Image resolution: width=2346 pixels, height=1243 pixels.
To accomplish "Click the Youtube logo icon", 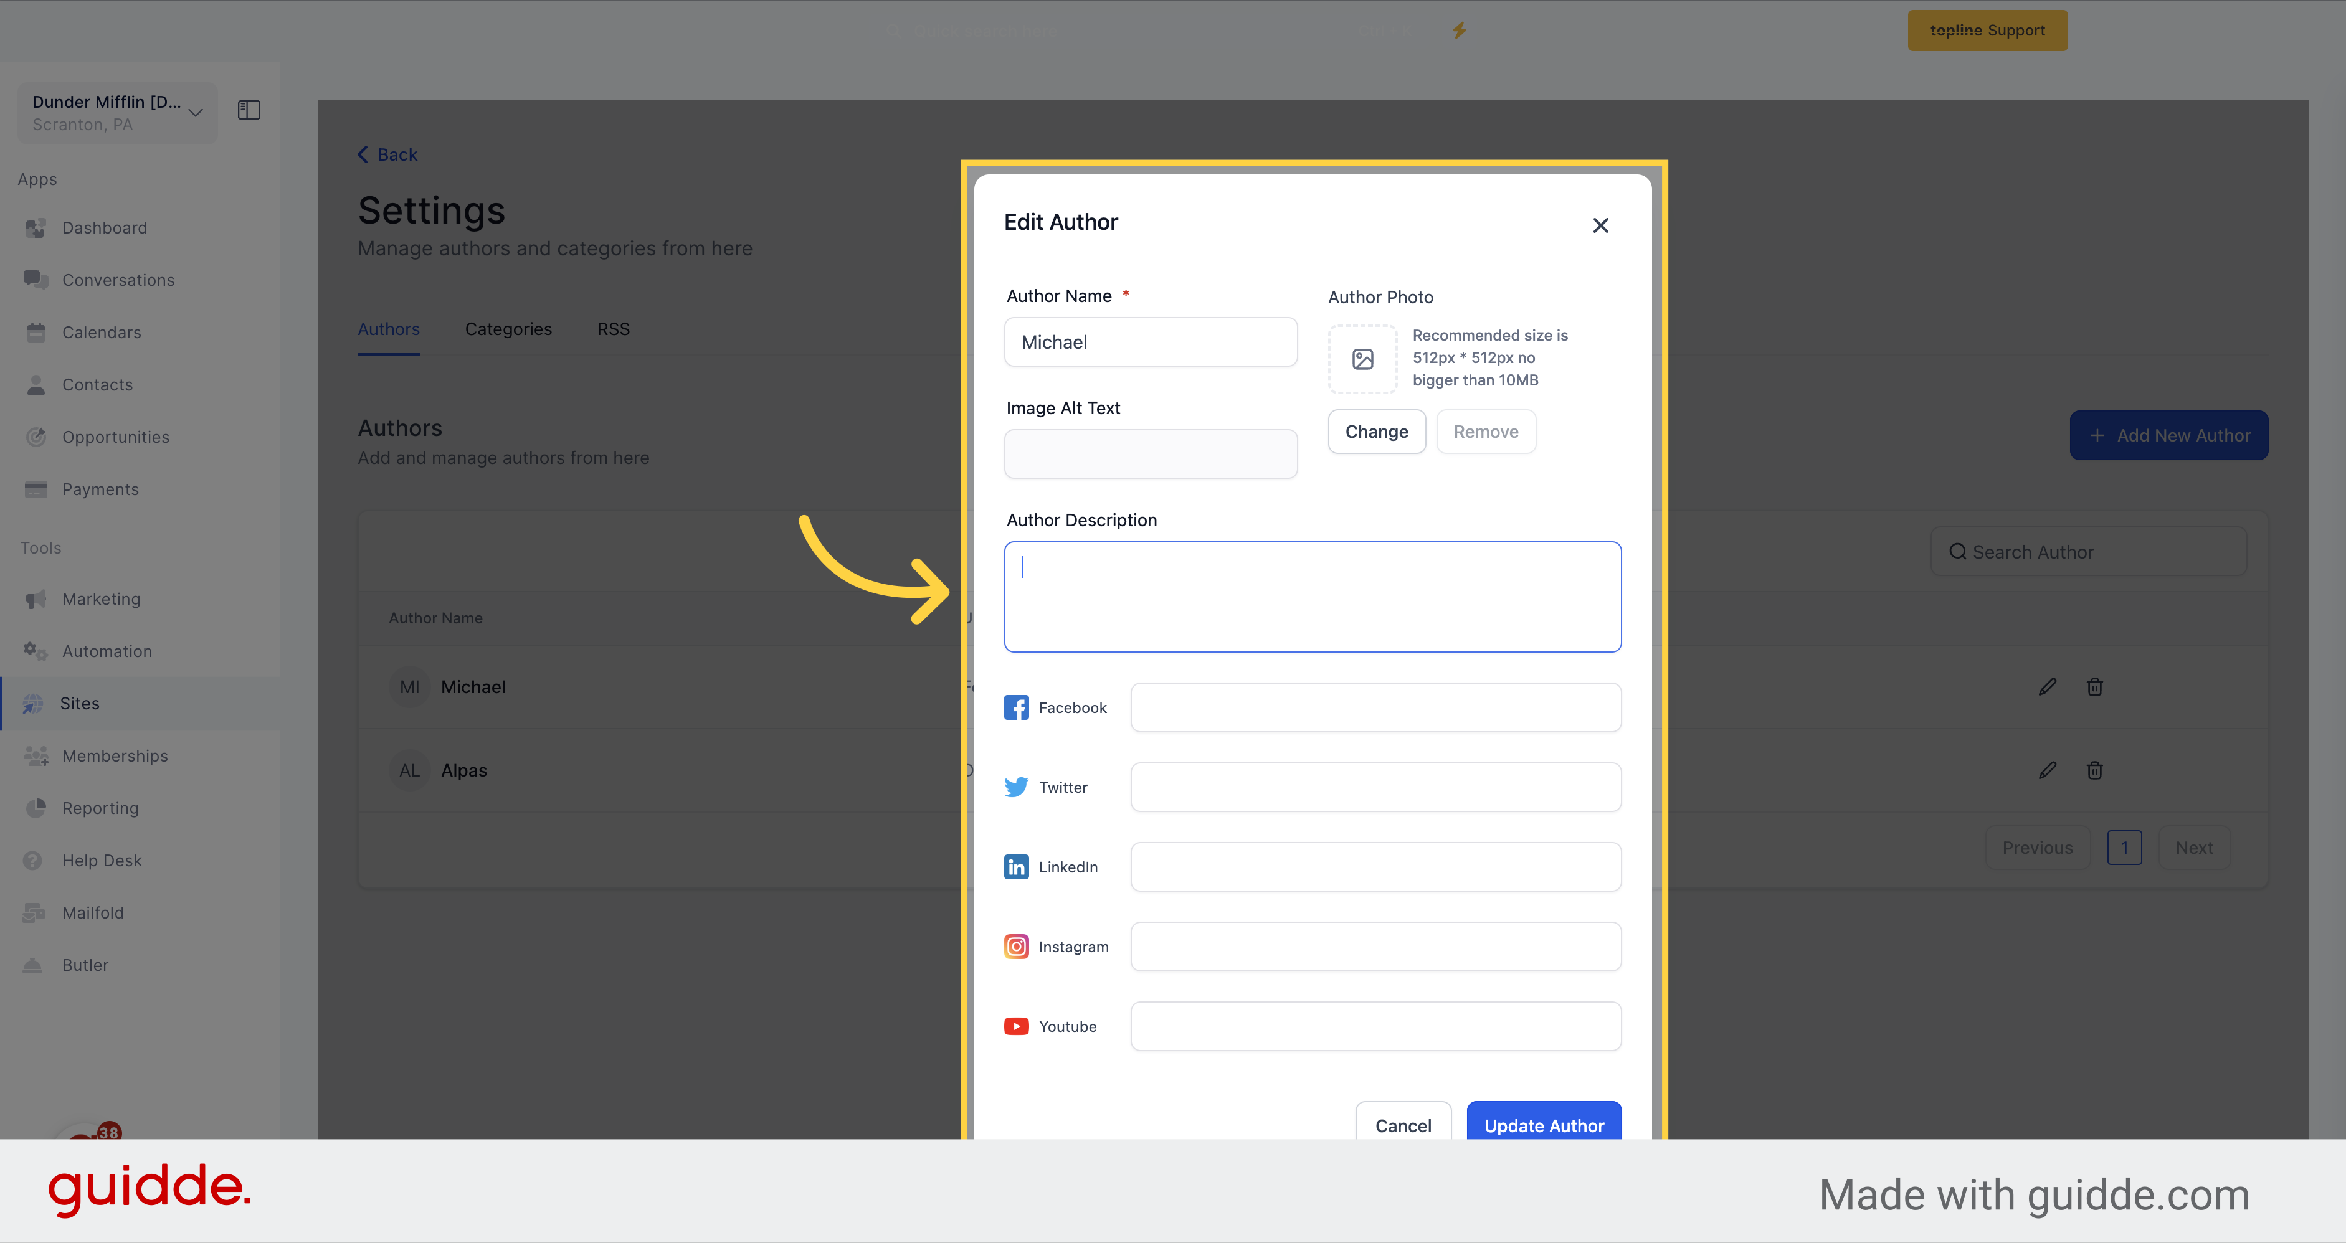I will [1017, 1026].
